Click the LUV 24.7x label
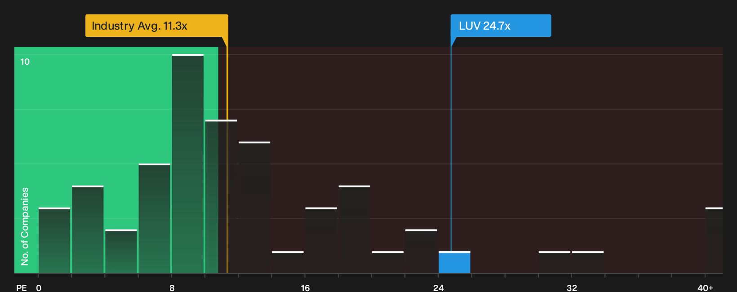737x292 pixels. click(501, 26)
